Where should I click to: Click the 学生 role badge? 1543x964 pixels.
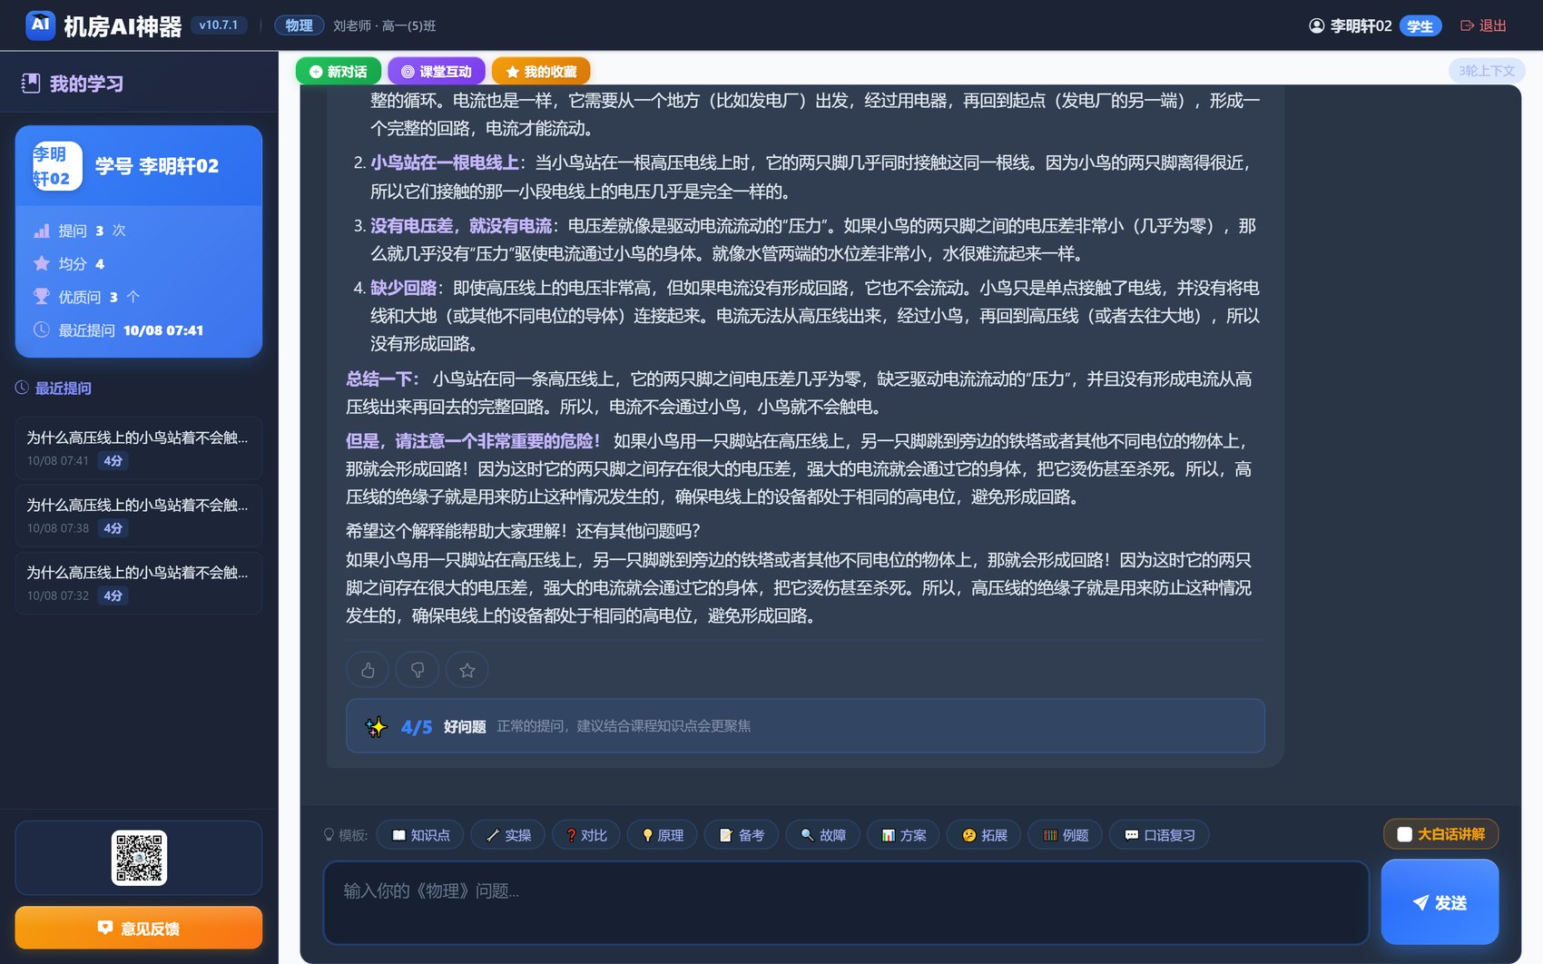point(1420,25)
